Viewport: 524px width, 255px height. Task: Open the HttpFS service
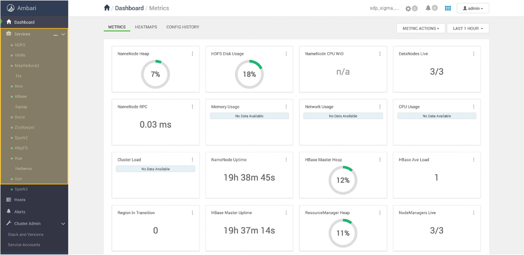21,148
